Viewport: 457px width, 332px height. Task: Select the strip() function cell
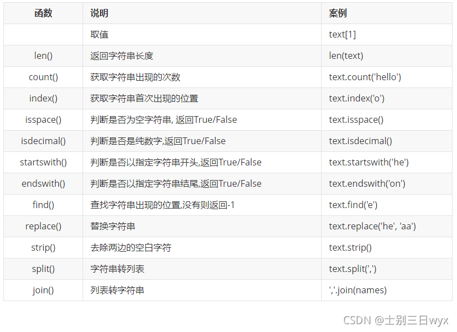click(x=43, y=247)
